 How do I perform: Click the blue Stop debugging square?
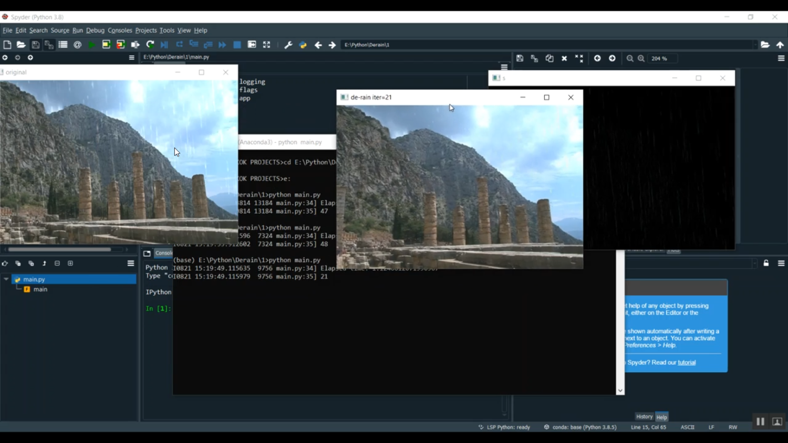[x=237, y=45]
